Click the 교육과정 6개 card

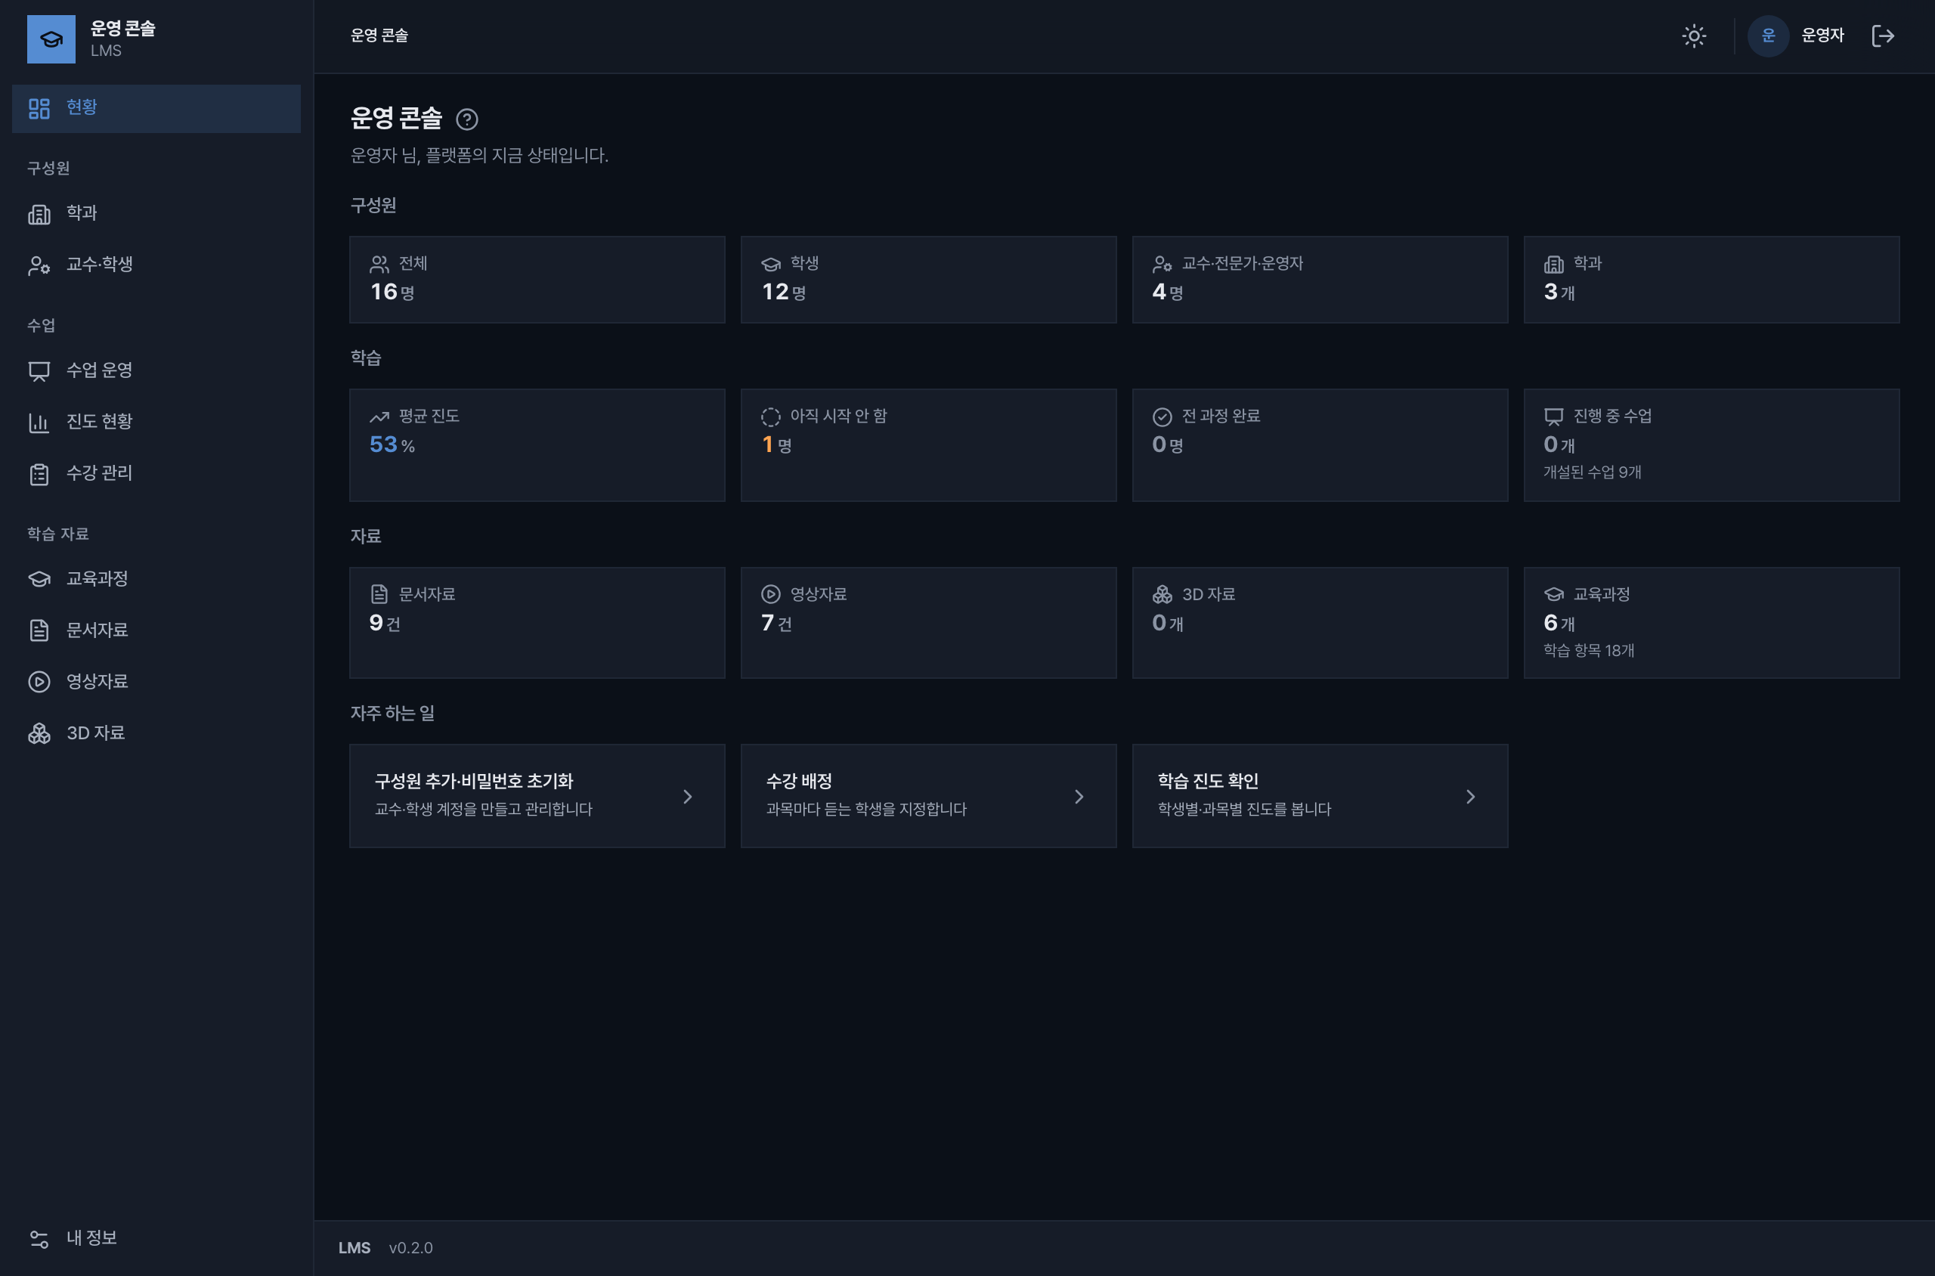click(1711, 623)
